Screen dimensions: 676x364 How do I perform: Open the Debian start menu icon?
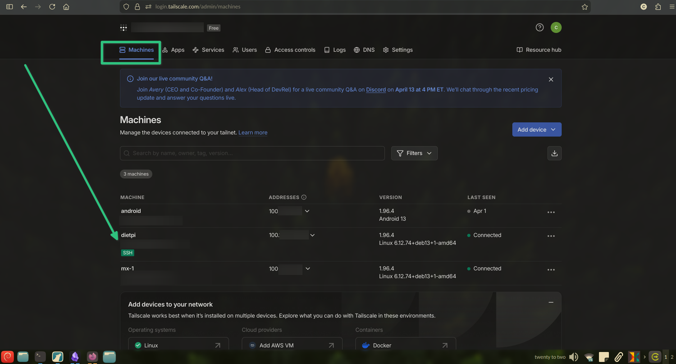click(x=8, y=357)
